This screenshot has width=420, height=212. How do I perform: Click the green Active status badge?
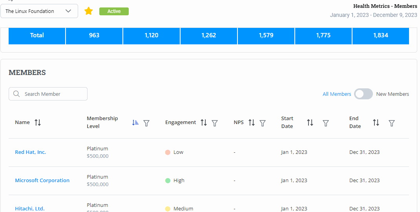coord(114,11)
